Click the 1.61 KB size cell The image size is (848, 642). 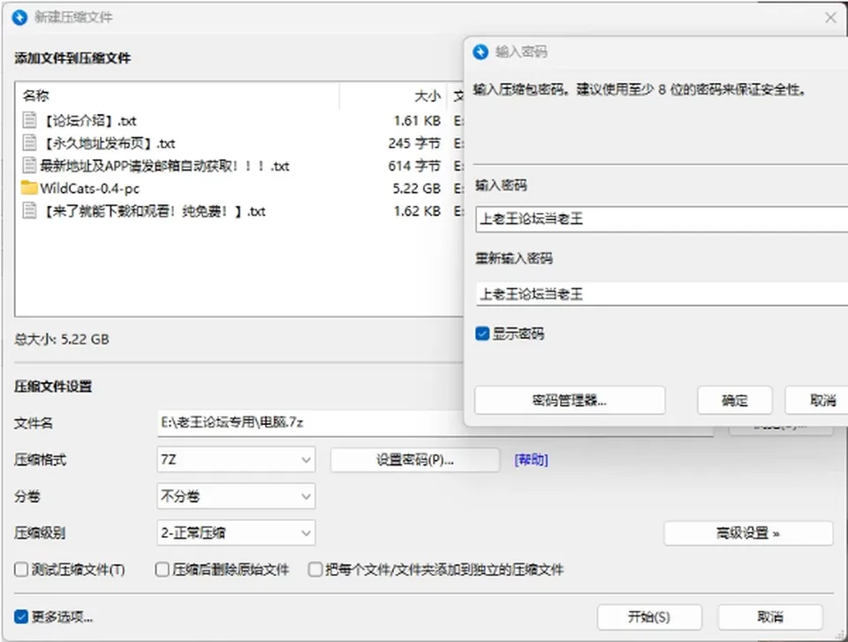coord(417,121)
